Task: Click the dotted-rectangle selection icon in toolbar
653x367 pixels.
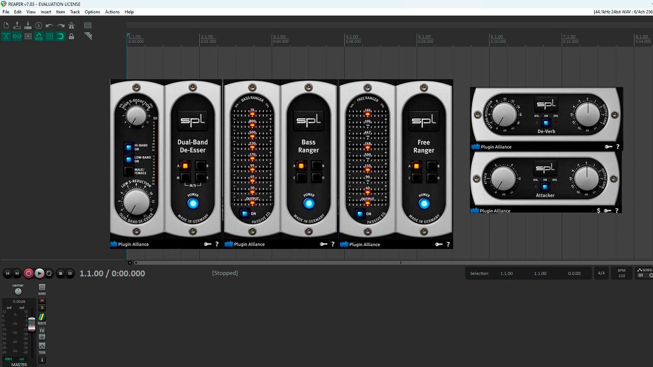Action: point(88,25)
